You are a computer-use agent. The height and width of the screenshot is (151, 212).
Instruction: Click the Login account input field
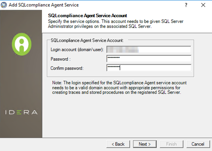(x=149, y=50)
